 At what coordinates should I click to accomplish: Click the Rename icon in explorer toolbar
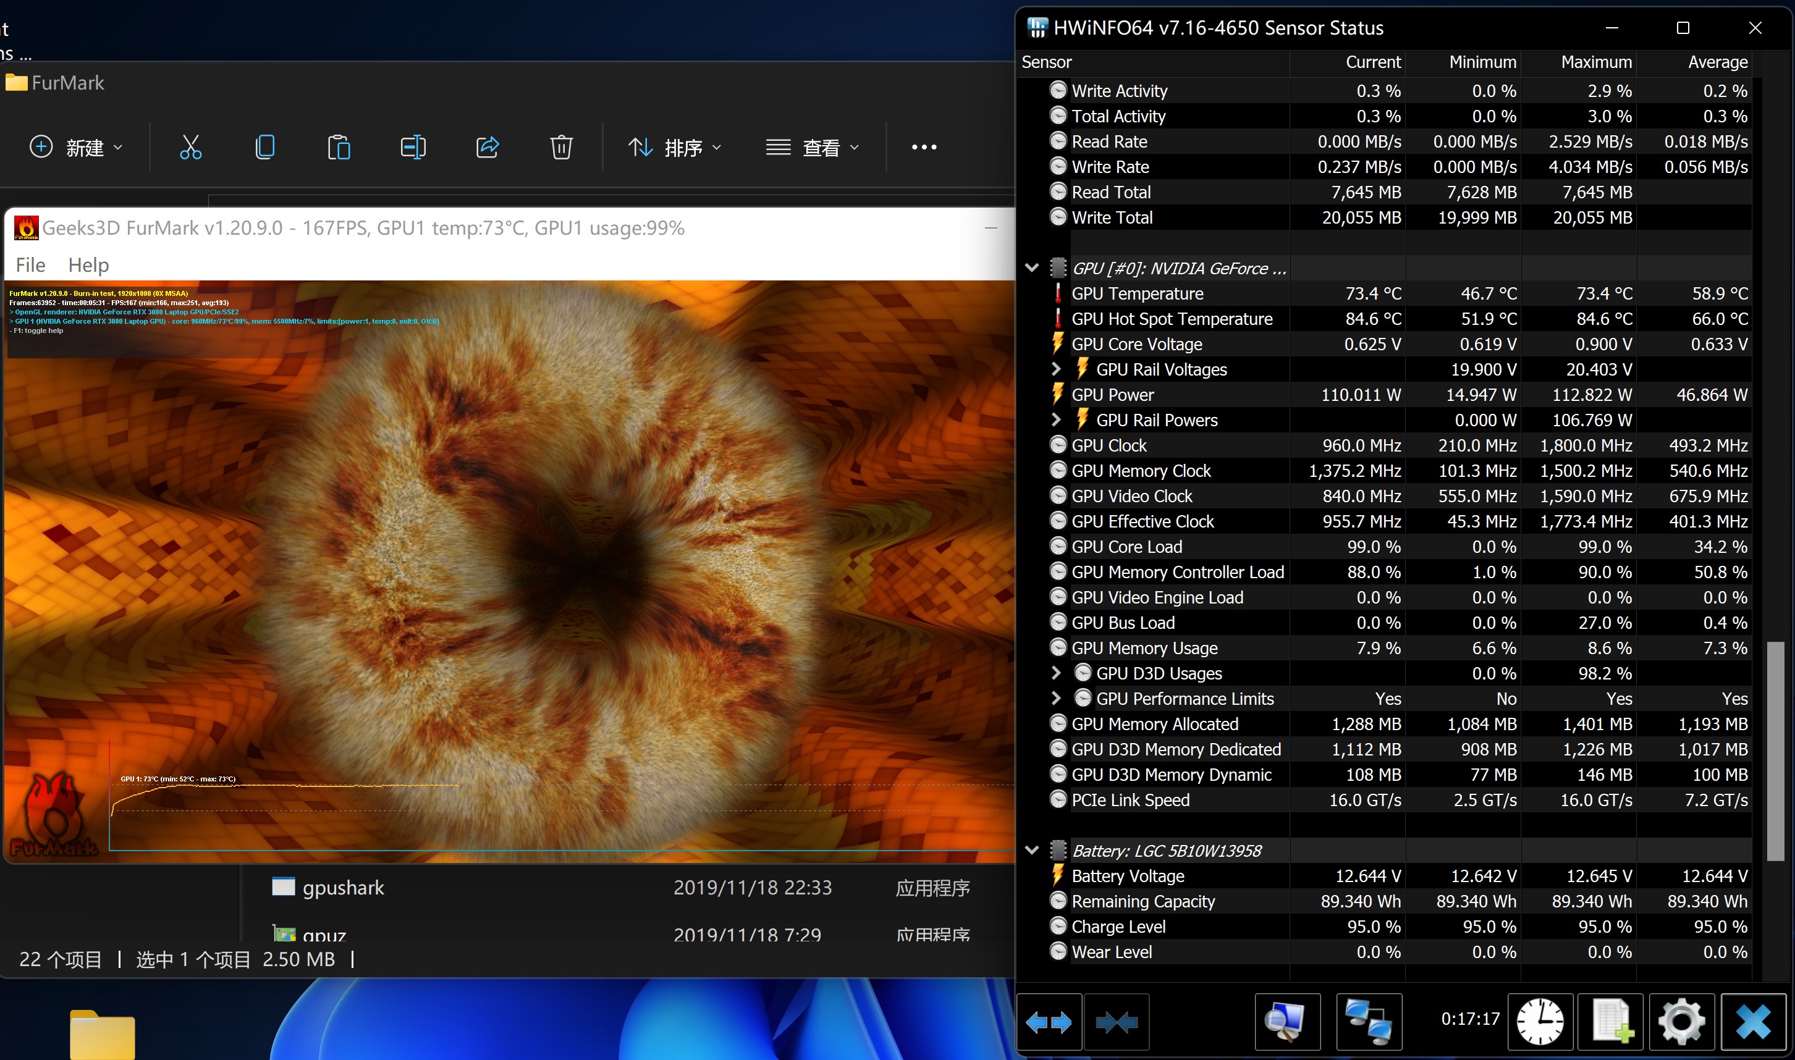click(x=413, y=147)
